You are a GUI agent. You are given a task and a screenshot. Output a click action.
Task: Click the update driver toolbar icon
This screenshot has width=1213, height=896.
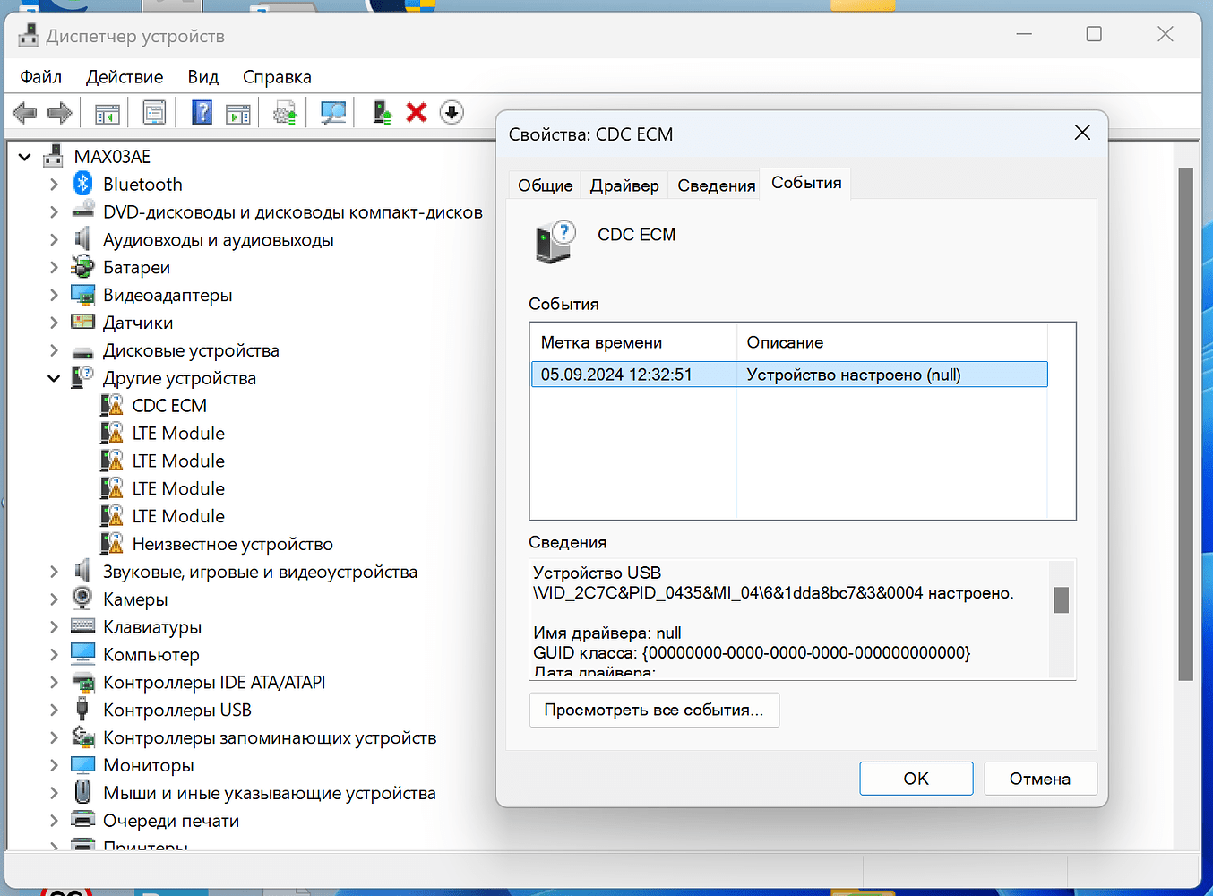[383, 113]
